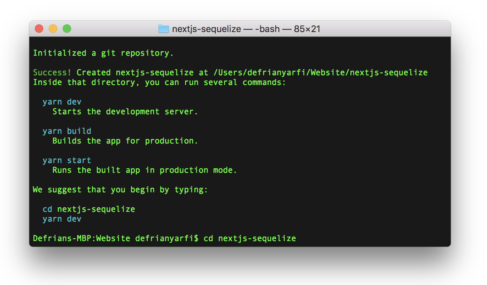Click the word 'Success!'
Viewport: 487px width, 285px height.
52,73
